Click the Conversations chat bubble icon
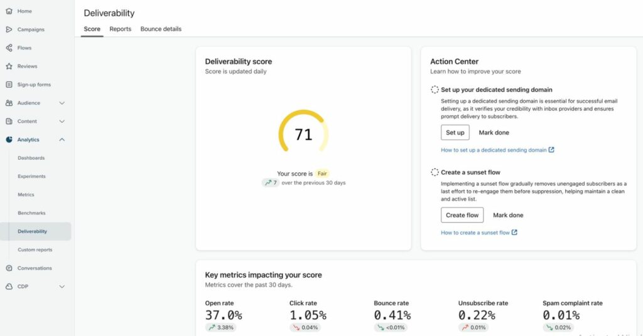The width and height of the screenshot is (643, 336). point(9,268)
